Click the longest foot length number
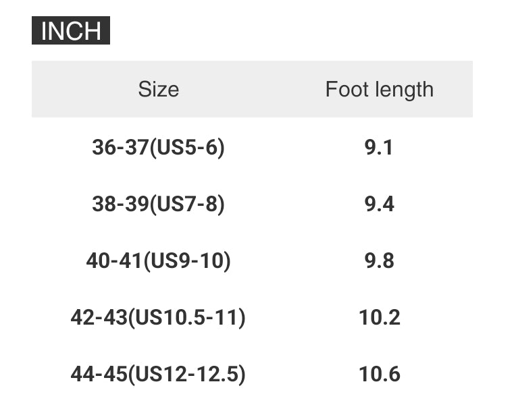514x409 pixels. click(379, 374)
